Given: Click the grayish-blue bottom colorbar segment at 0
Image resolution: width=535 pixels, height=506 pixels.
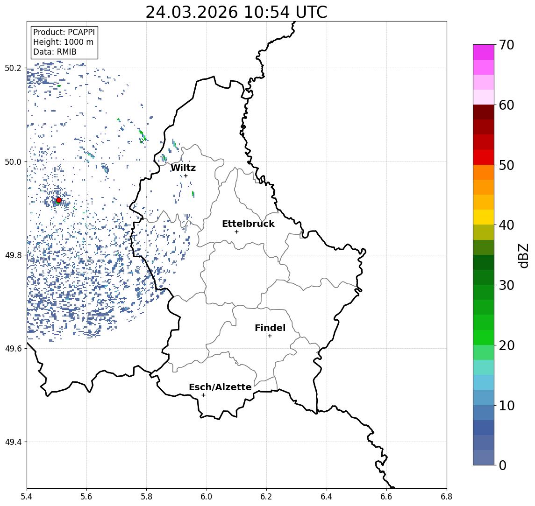Looking at the screenshot, I should [484, 457].
